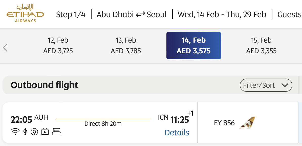Image resolution: width=302 pixels, height=146 pixels.
Task: Click the Abu Dhabi to Seoul route
Action: tap(131, 15)
